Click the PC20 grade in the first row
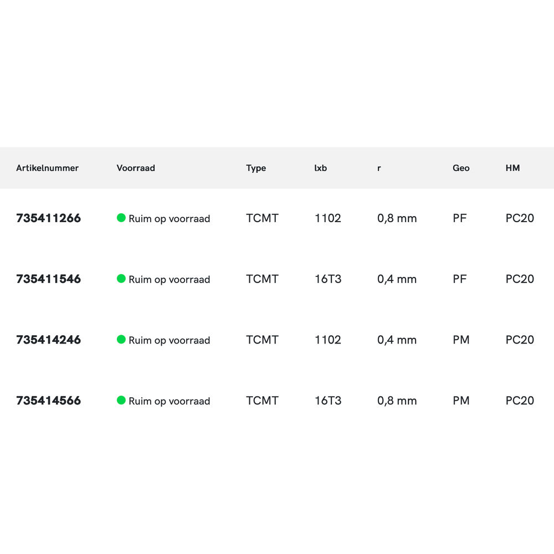Viewport: 554px width, 554px height. 520,218
